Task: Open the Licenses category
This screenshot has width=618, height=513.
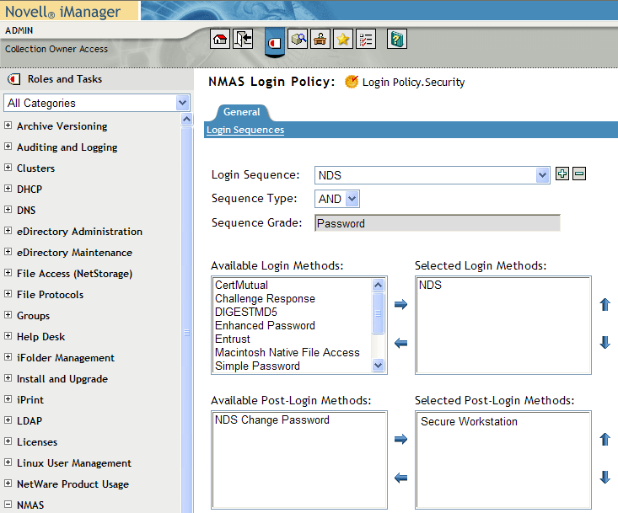Action: tap(37, 442)
